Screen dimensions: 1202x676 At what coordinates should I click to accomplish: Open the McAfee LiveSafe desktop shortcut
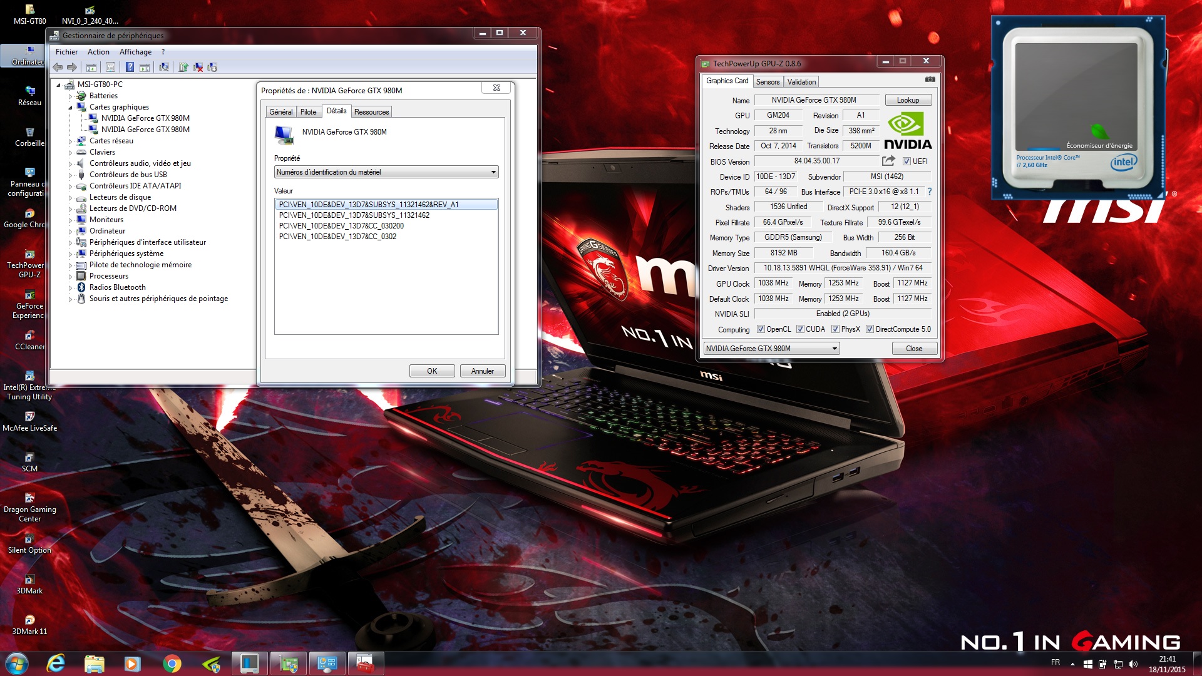click(x=29, y=421)
